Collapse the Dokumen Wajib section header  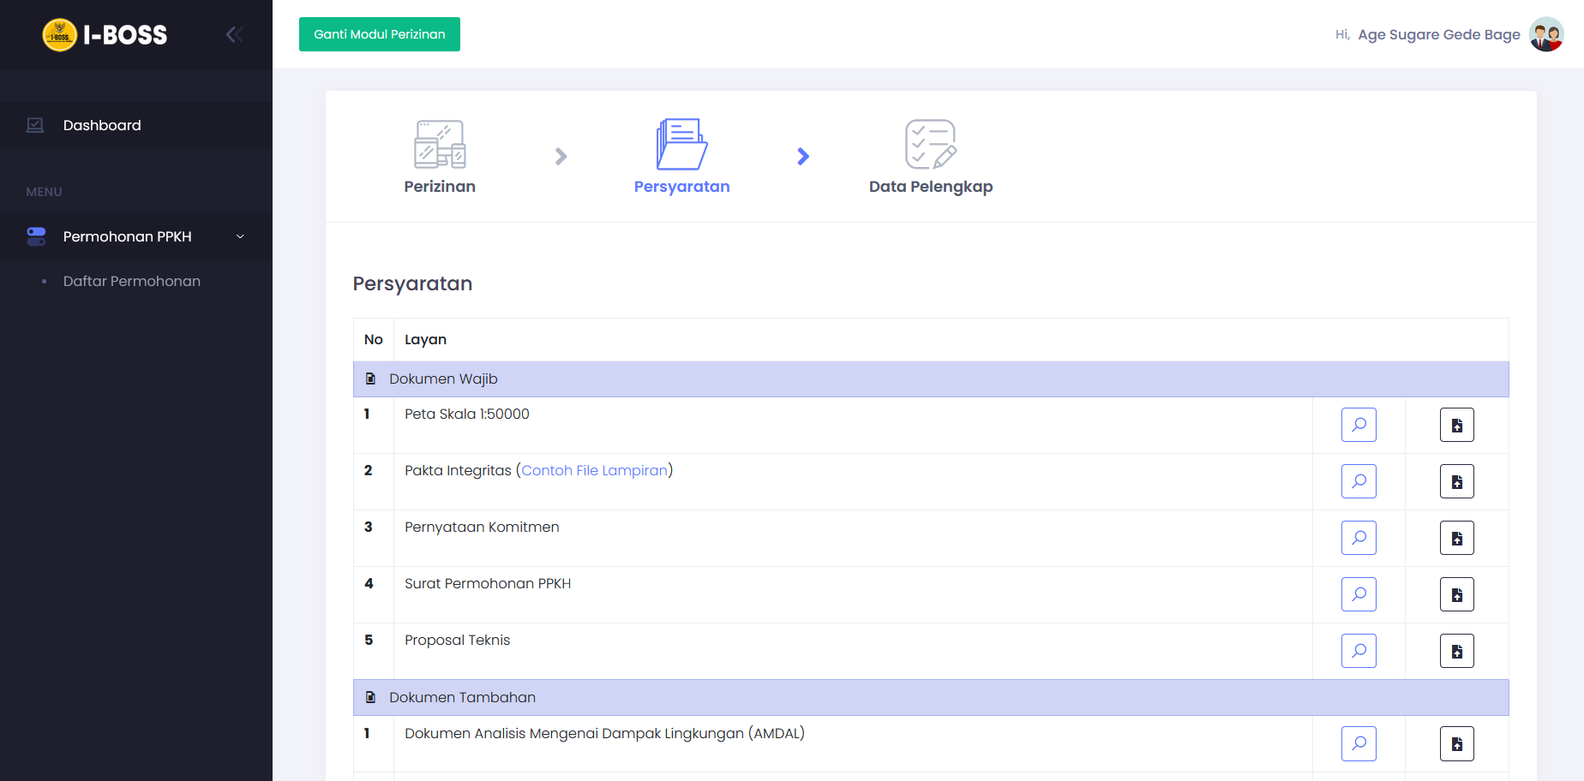pos(443,379)
